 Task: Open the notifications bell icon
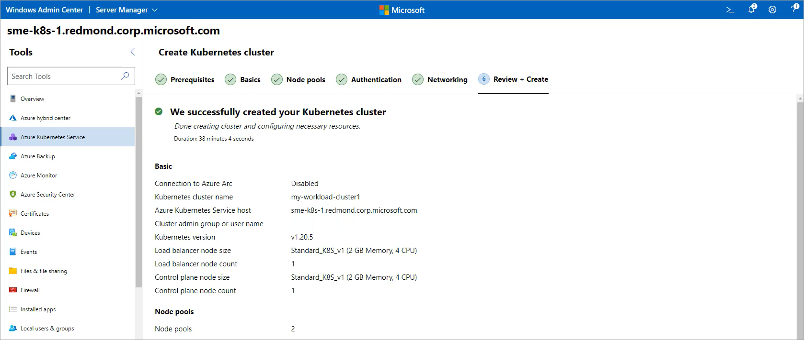(751, 9)
